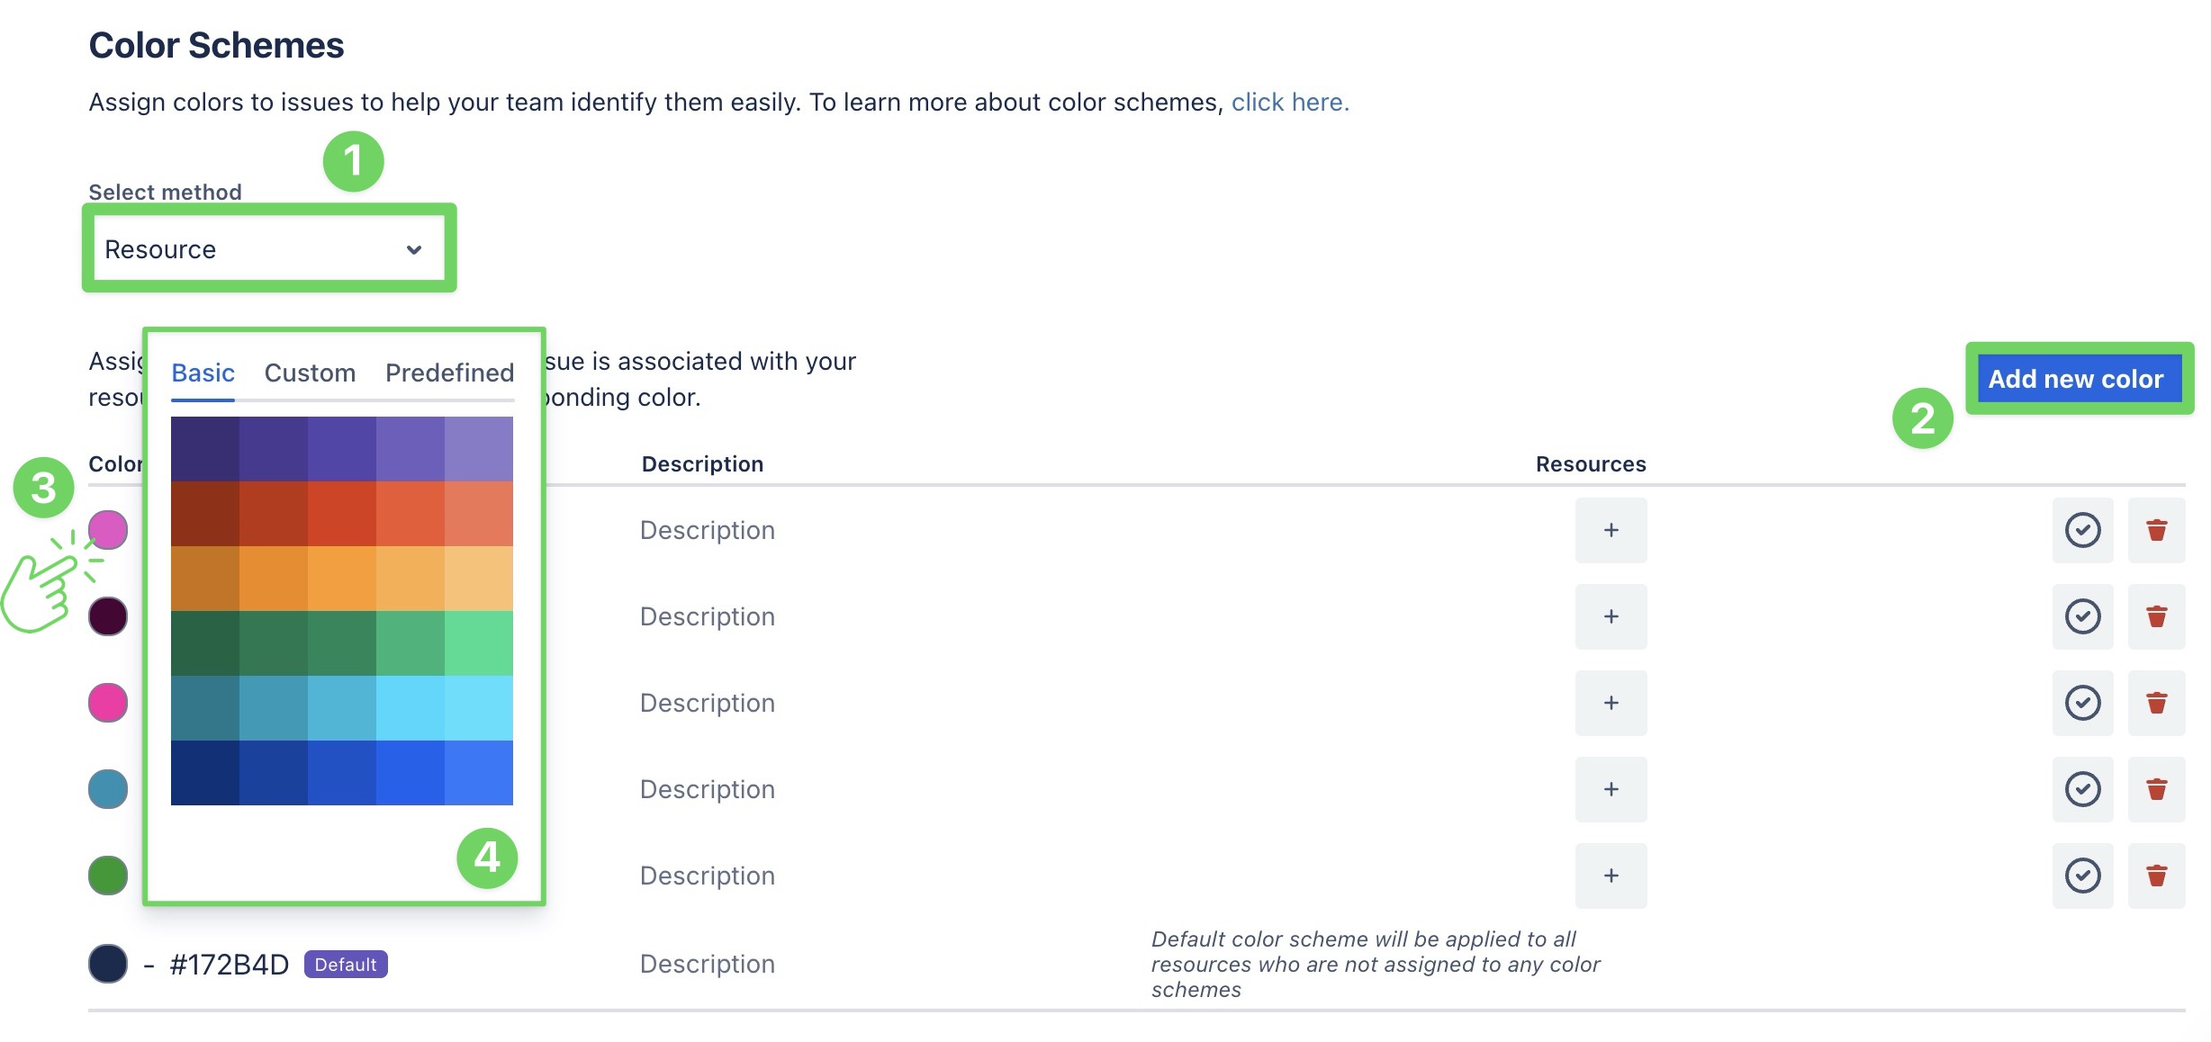Open color picker for the green swatch
The height and width of the screenshot is (1042, 2211).
click(108, 876)
